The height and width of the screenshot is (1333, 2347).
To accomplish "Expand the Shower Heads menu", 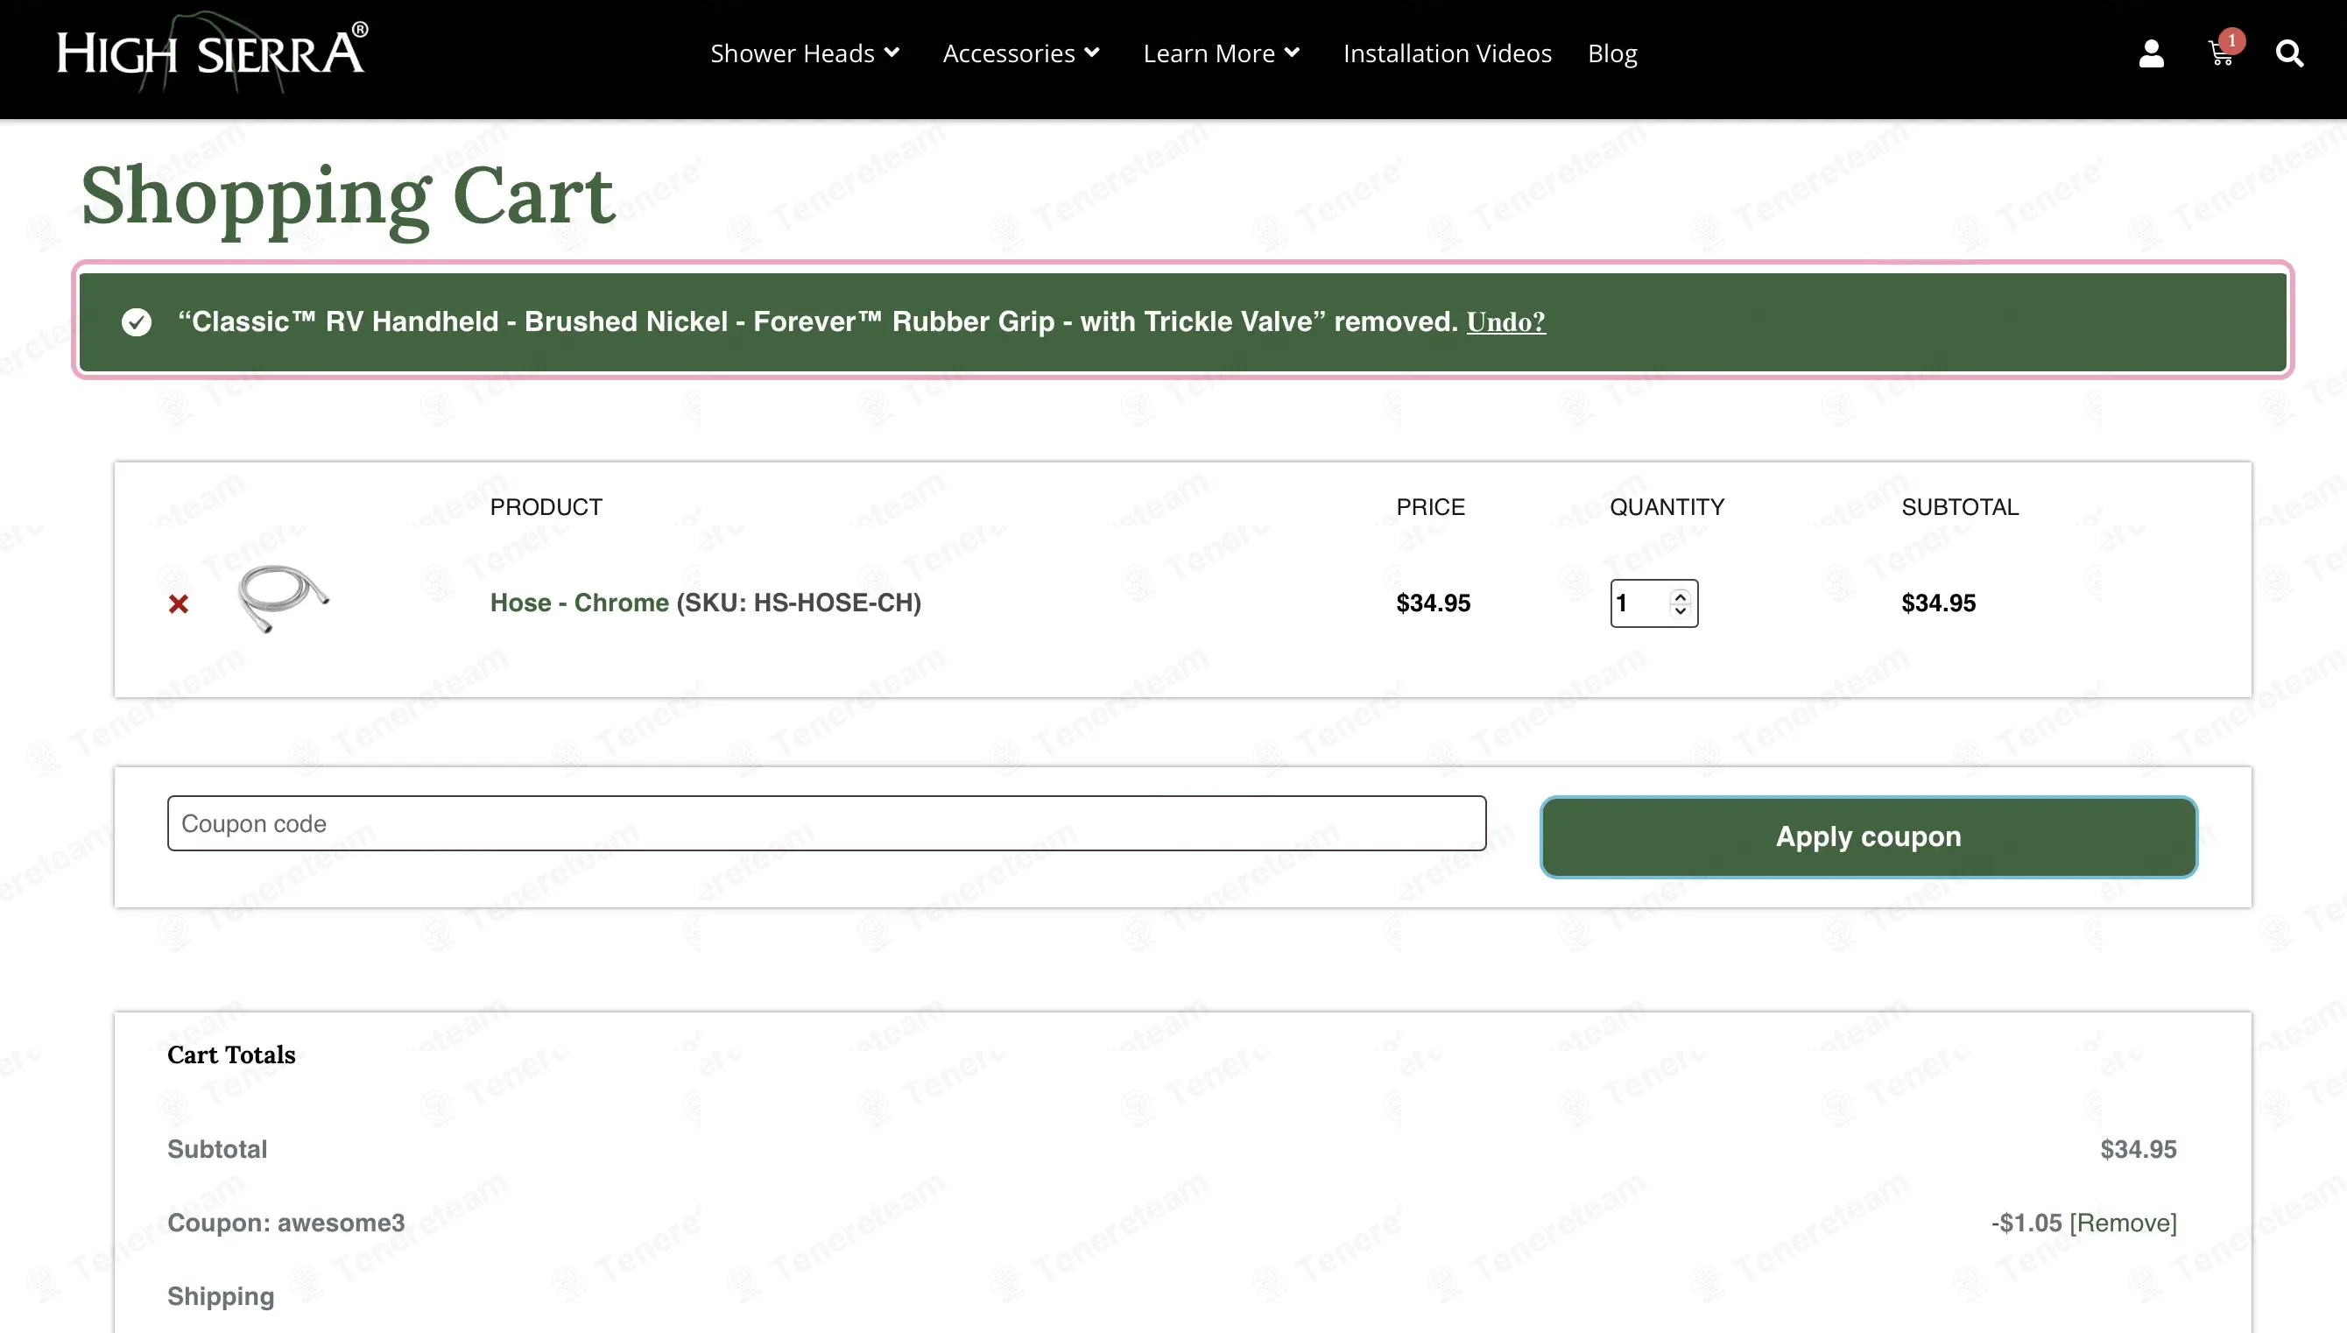I will pos(805,53).
